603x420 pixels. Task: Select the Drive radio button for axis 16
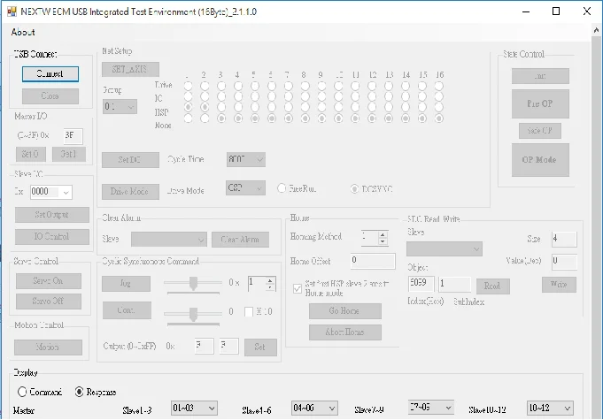439,86
